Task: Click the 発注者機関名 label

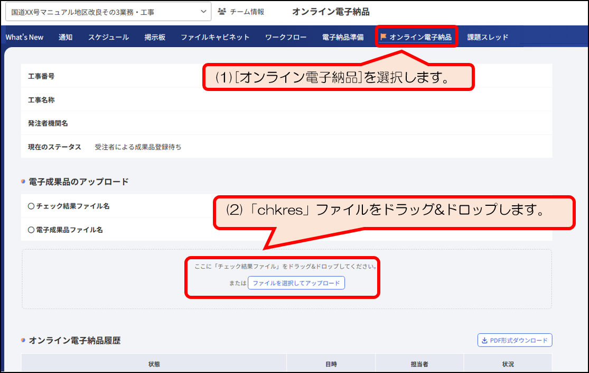Action: pyautogui.click(x=48, y=123)
